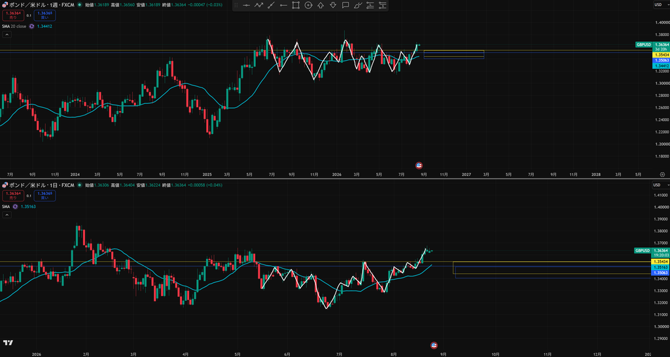Image resolution: width=670 pixels, height=357 pixels.
Task: Click the weekly chart US economic event flag
Action: (419, 165)
